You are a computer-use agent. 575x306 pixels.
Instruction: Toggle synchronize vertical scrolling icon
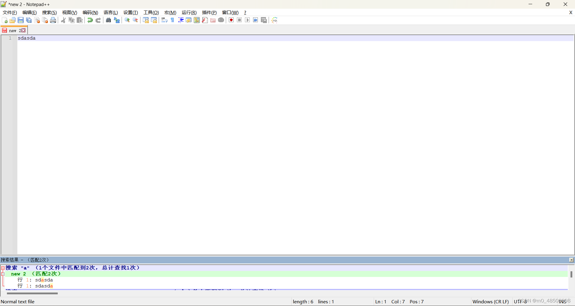(146, 20)
